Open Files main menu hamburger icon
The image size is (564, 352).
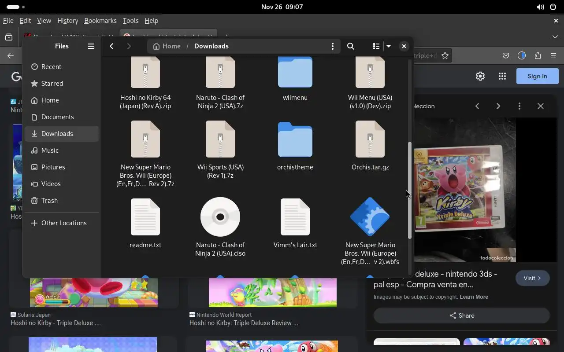click(91, 46)
